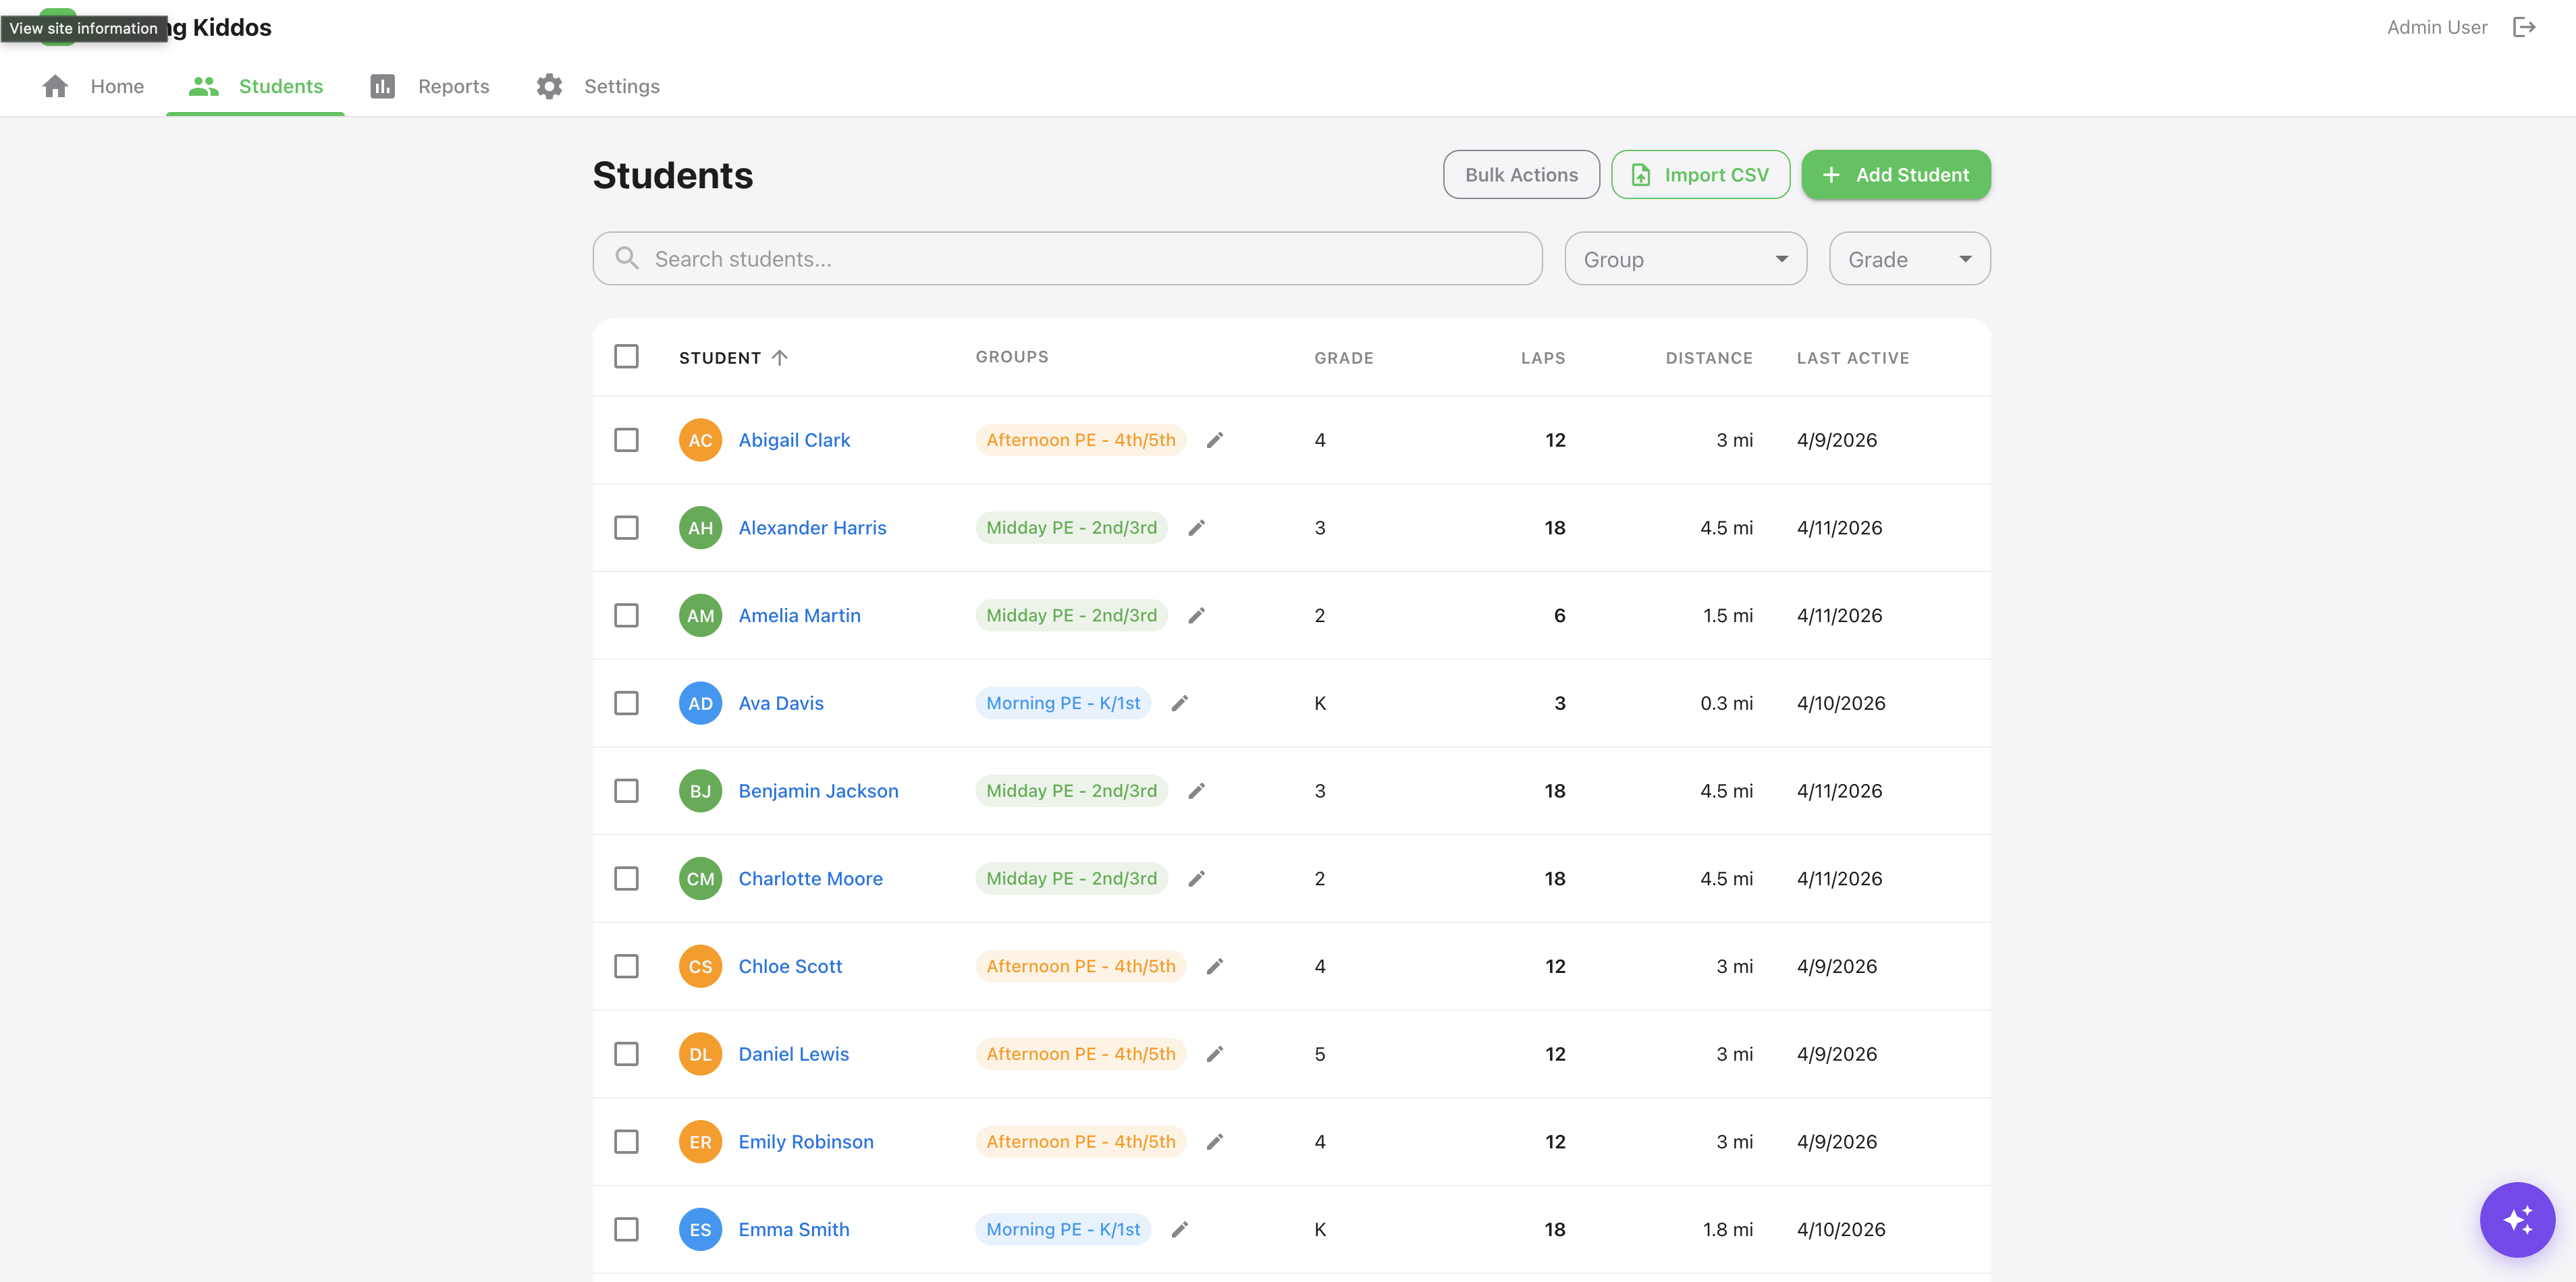Image resolution: width=2576 pixels, height=1282 pixels.
Task: Navigate to the Home tab
Action: (x=117, y=86)
